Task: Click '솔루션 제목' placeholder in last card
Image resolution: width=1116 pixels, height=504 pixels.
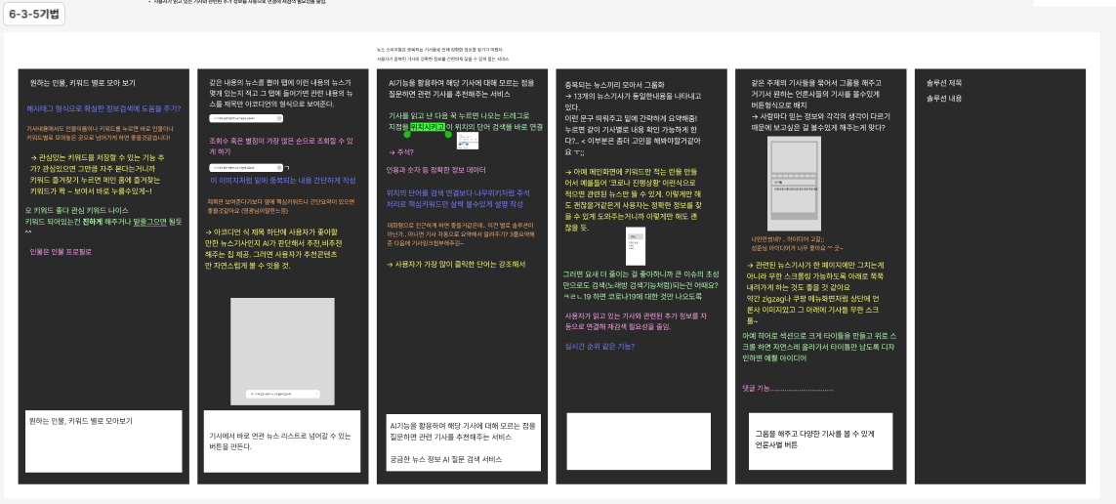Action: point(944,83)
